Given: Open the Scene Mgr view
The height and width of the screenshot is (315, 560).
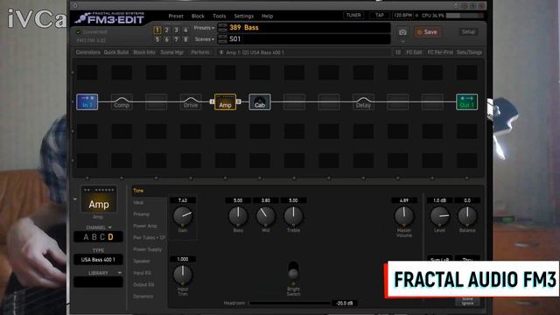Looking at the screenshot, I should 171,52.
